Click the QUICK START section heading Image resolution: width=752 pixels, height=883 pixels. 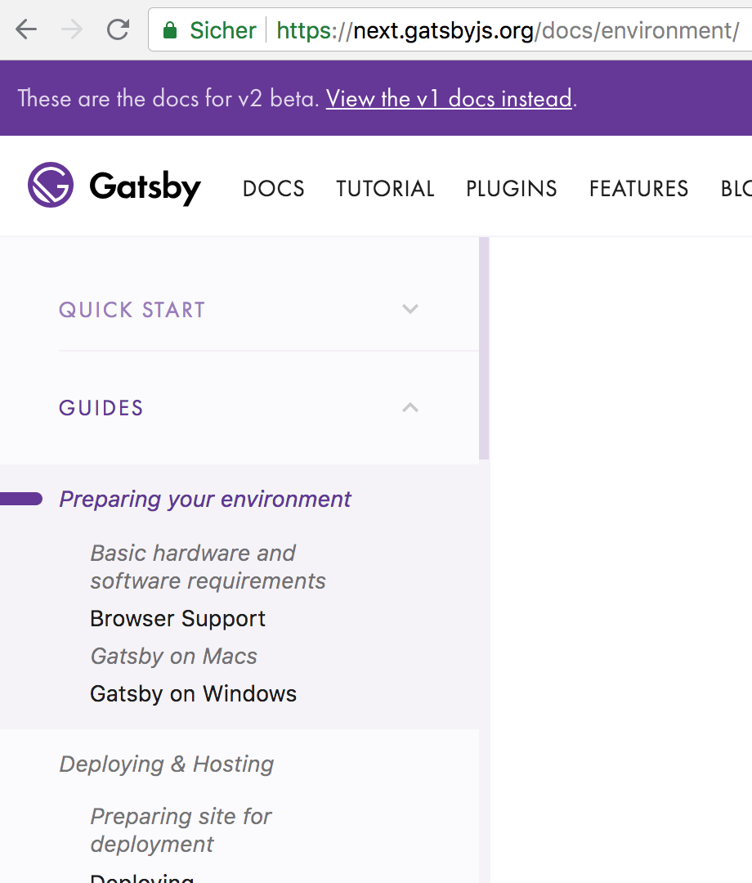click(x=132, y=310)
